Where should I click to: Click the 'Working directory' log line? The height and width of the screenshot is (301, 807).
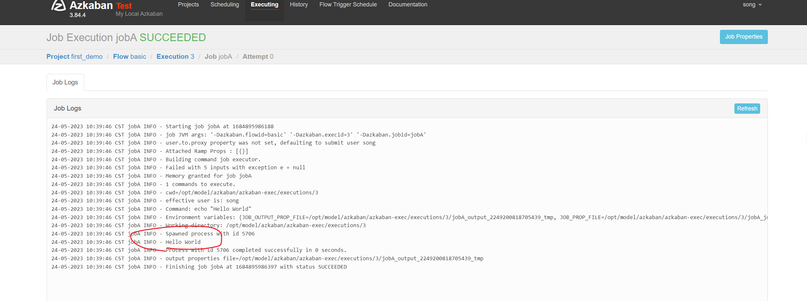(208, 226)
